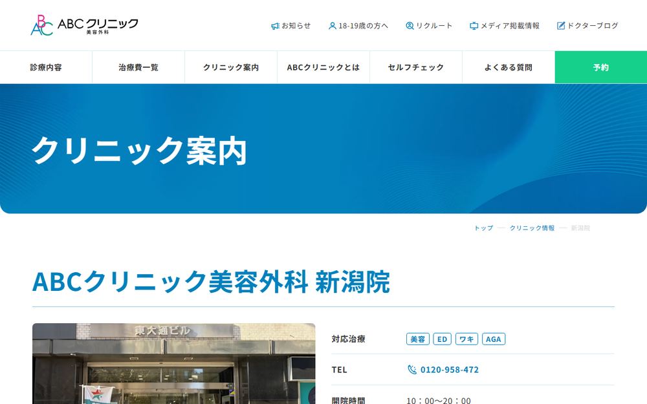Click the monitor icon beside メディア掲載情報
The height and width of the screenshot is (404, 647).
tap(474, 26)
